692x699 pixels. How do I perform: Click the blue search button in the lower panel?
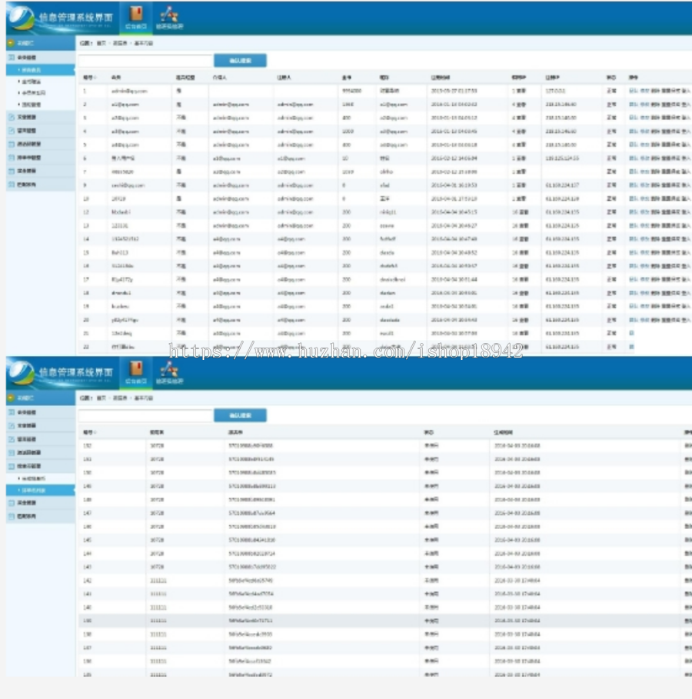click(241, 415)
